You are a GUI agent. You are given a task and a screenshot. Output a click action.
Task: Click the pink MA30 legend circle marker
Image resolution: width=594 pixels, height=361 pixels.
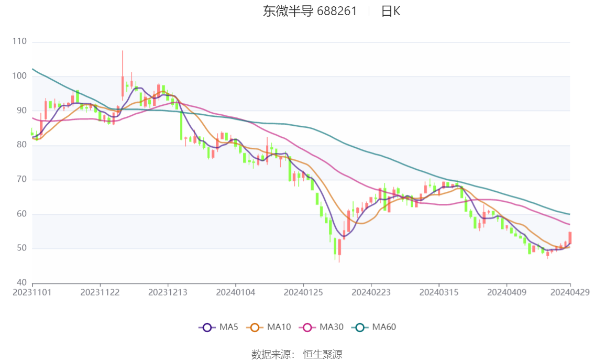[307, 327]
